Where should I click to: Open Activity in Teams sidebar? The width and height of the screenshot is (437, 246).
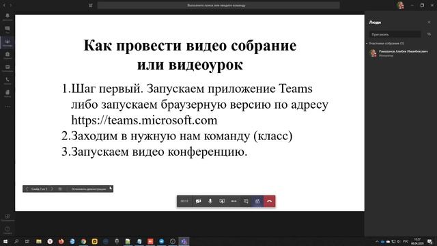8,16
